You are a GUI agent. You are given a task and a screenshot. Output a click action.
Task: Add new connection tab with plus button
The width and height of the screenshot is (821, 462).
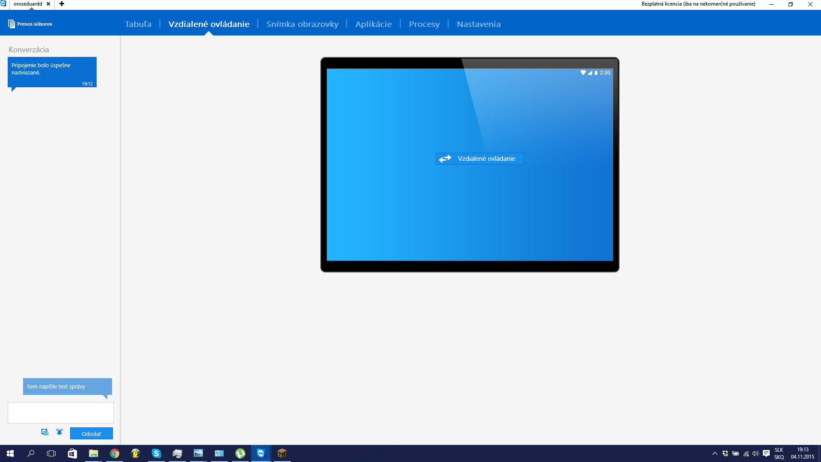[62, 4]
